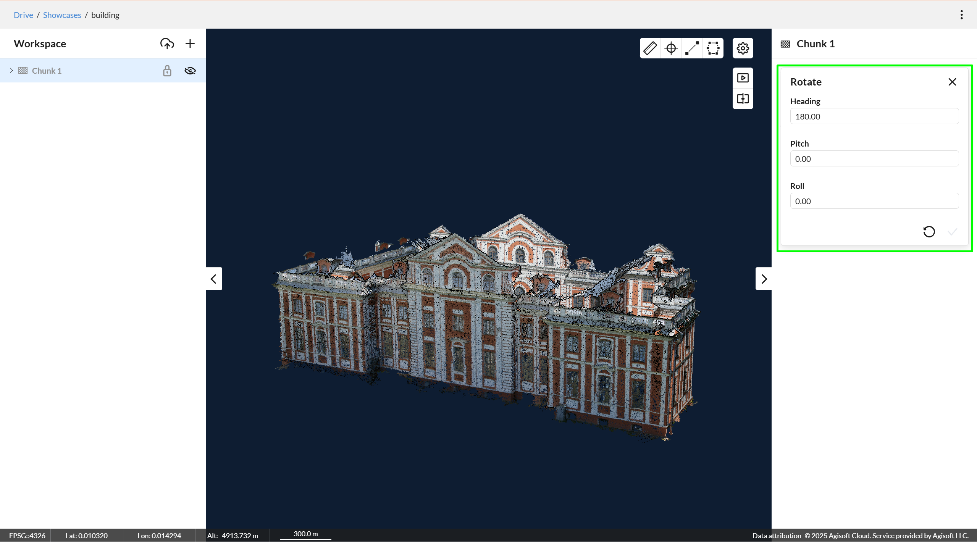Image resolution: width=977 pixels, height=542 pixels.
Task: Navigate to Showcases breadcrumb
Action: 62,15
